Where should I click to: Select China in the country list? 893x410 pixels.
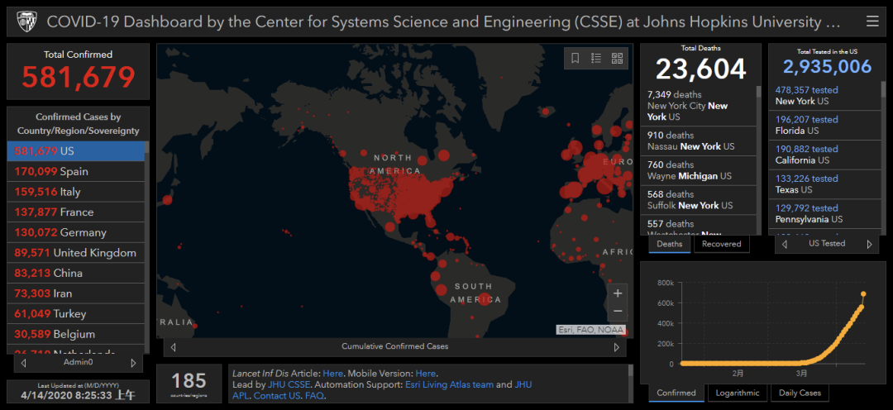(76, 274)
